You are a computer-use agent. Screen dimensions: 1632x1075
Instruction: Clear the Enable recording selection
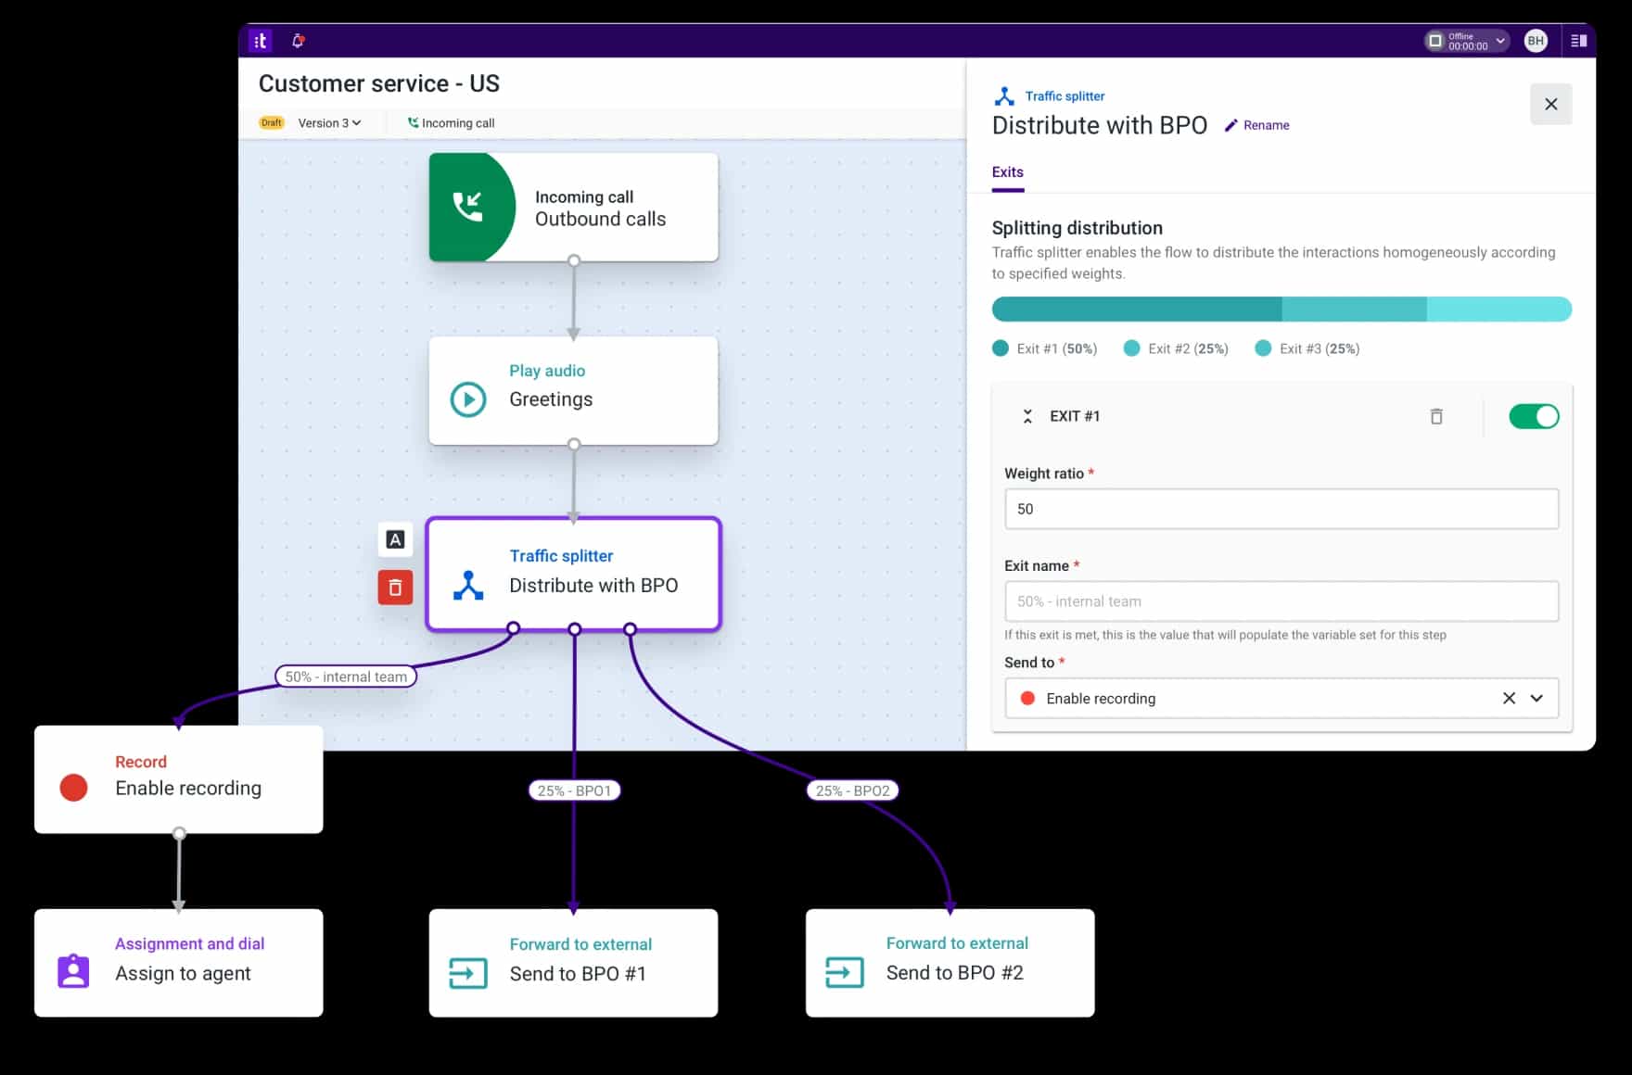tap(1509, 699)
